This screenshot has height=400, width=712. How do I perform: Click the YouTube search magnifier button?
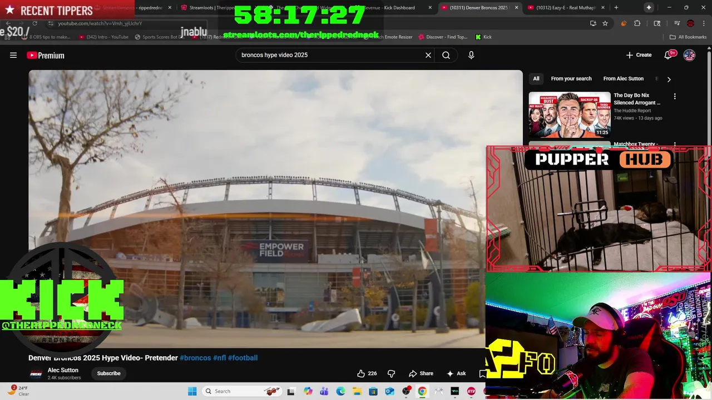click(x=446, y=55)
